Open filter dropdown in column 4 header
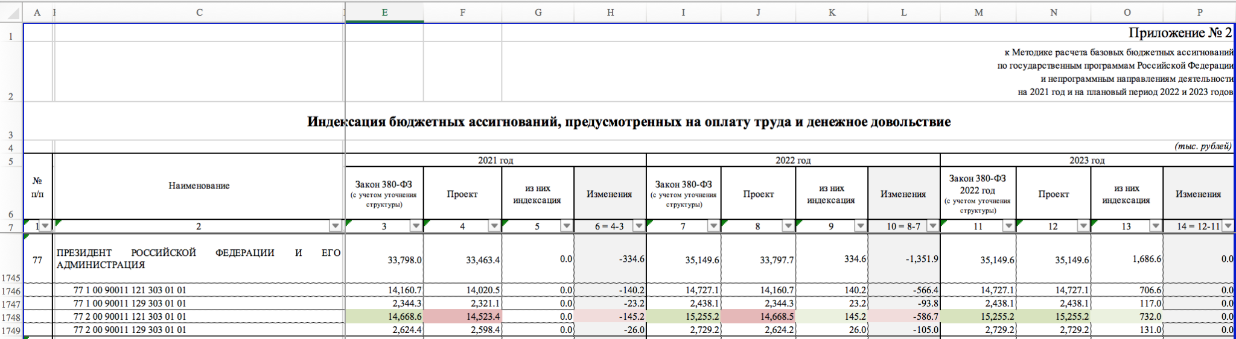The height and width of the screenshot is (339, 1236). click(x=494, y=226)
